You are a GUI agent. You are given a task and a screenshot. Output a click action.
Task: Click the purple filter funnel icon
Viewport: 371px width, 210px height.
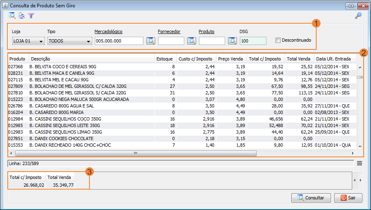(x=31, y=16)
